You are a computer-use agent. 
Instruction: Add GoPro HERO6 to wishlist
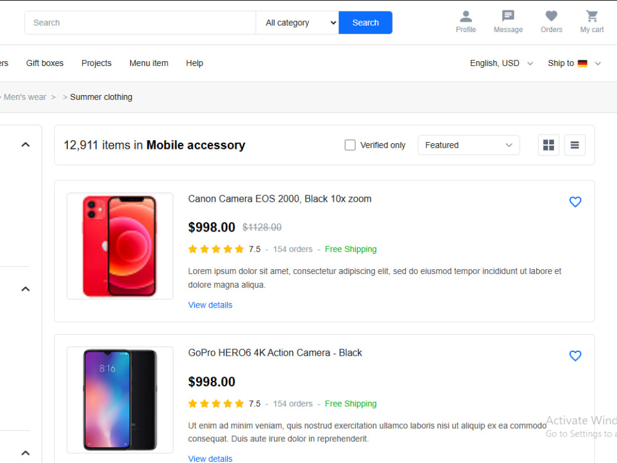point(575,356)
